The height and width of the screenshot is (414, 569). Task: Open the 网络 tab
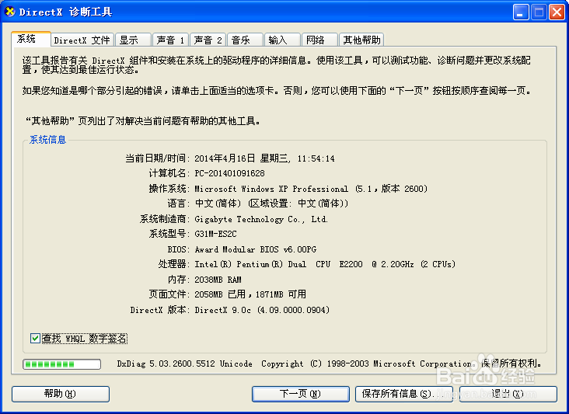319,40
